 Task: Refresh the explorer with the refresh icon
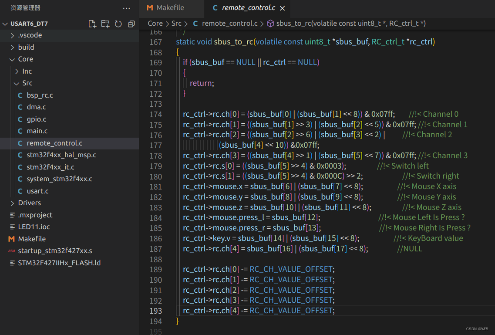[x=118, y=24]
